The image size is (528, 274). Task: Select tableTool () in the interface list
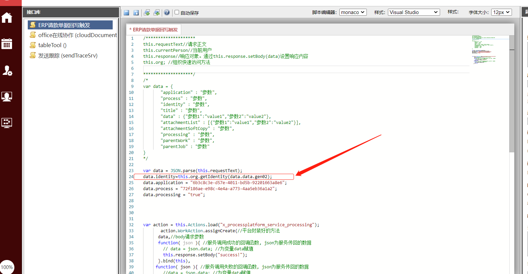coord(52,45)
